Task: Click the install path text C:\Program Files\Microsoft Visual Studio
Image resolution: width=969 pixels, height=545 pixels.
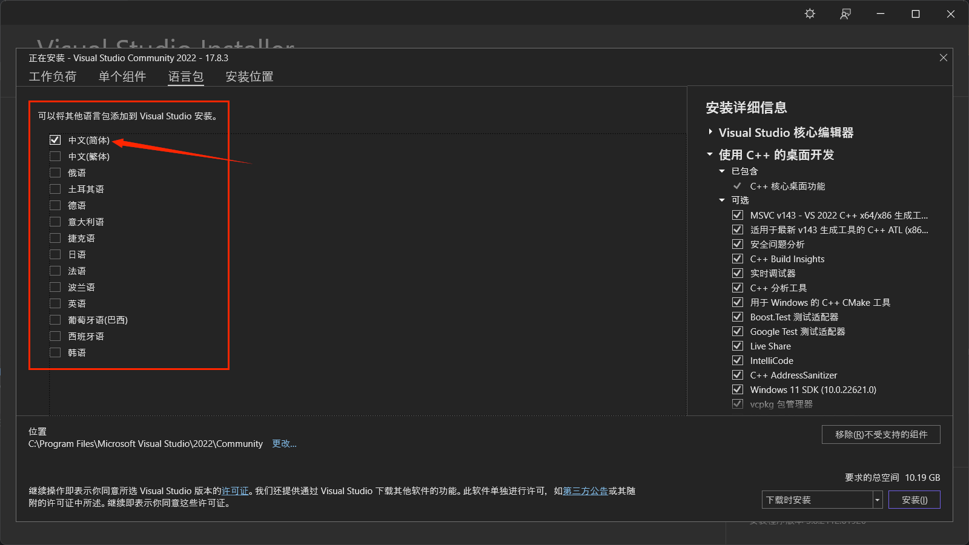Action: [x=145, y=444]
